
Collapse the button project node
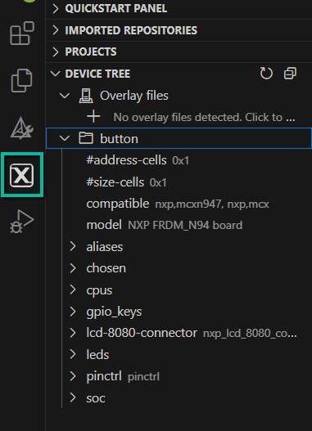click(65, 138)
